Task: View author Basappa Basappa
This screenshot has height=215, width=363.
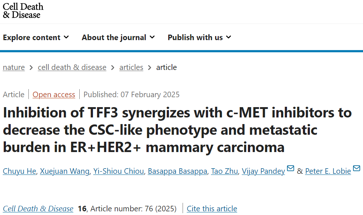Action: 177,171
